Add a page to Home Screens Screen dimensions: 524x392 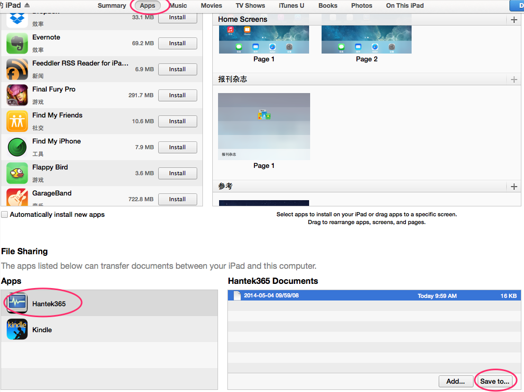click(514, 20)
